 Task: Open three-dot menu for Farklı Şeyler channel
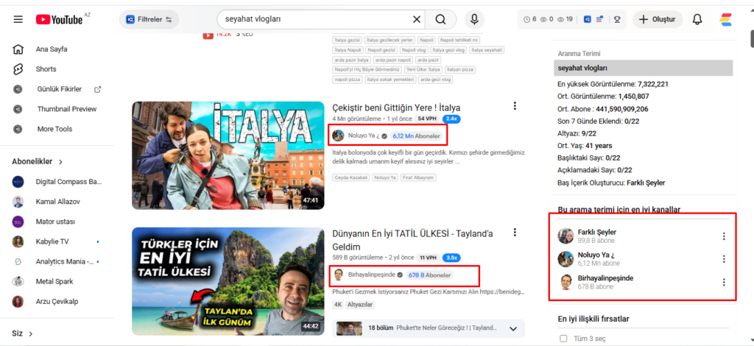coord(724,236)
